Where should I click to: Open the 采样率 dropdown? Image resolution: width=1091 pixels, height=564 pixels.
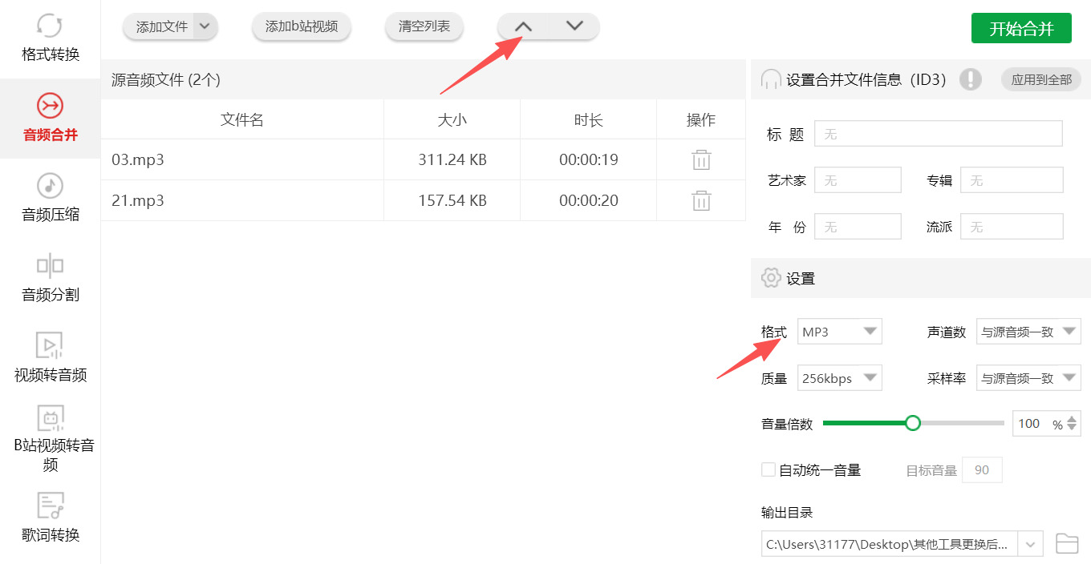(1028, 378)
